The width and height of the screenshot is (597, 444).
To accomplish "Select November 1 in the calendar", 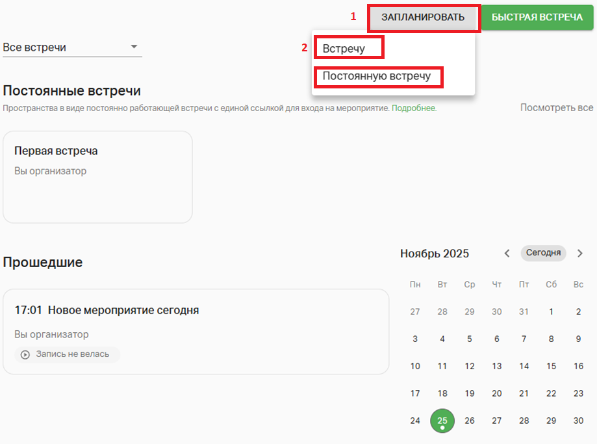I will pyautogui.click(x=552, y=311).
